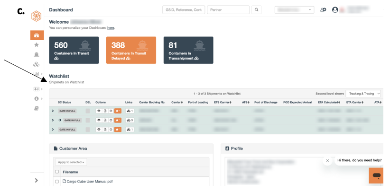Expand the first watchlist shipment row
The image size is (390, 191).
pyautogui.click(x=53, y=111)
